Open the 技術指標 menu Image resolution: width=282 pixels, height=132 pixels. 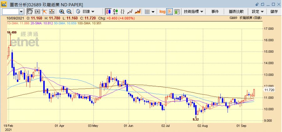(x=193, y=12)
